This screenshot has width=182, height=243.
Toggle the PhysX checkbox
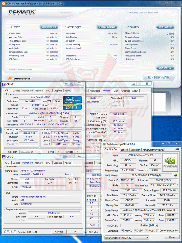tap(146, 231)
